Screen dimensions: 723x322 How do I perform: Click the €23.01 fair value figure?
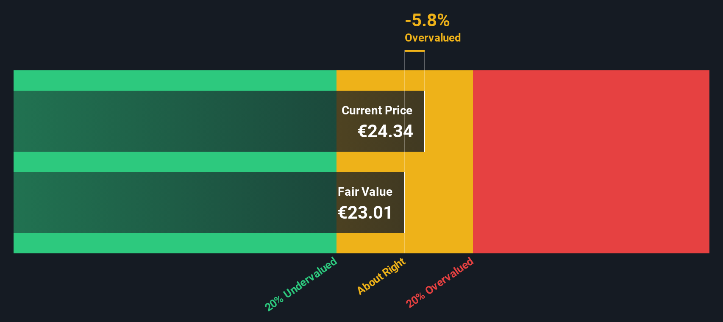pos(365,213)
